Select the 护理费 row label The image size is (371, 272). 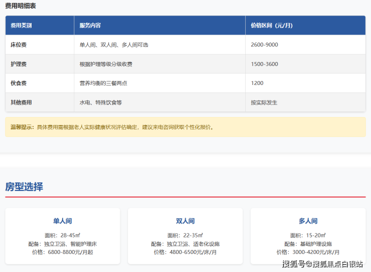[x=19, y=64]
